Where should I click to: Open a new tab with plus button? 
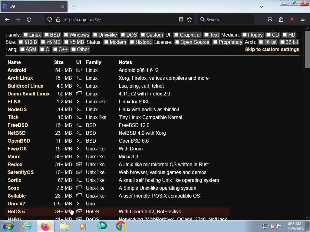click(74, 7)
